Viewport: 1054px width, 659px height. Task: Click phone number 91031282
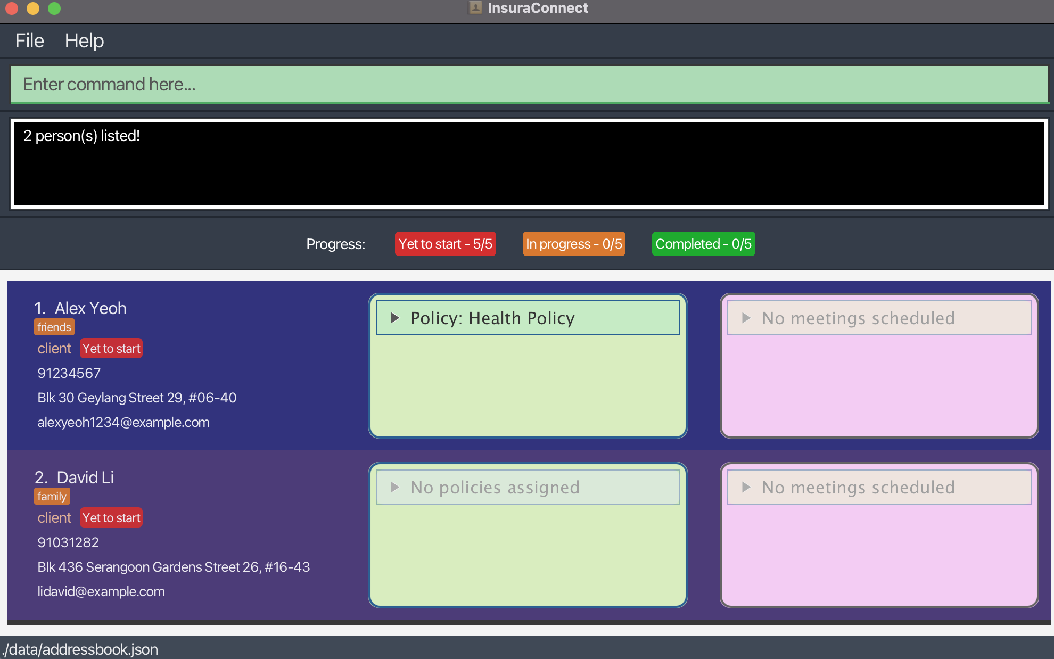68,542
